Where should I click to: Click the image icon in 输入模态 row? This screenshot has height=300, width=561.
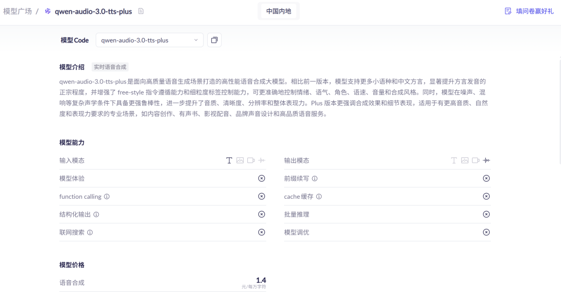tap(240, 160)
